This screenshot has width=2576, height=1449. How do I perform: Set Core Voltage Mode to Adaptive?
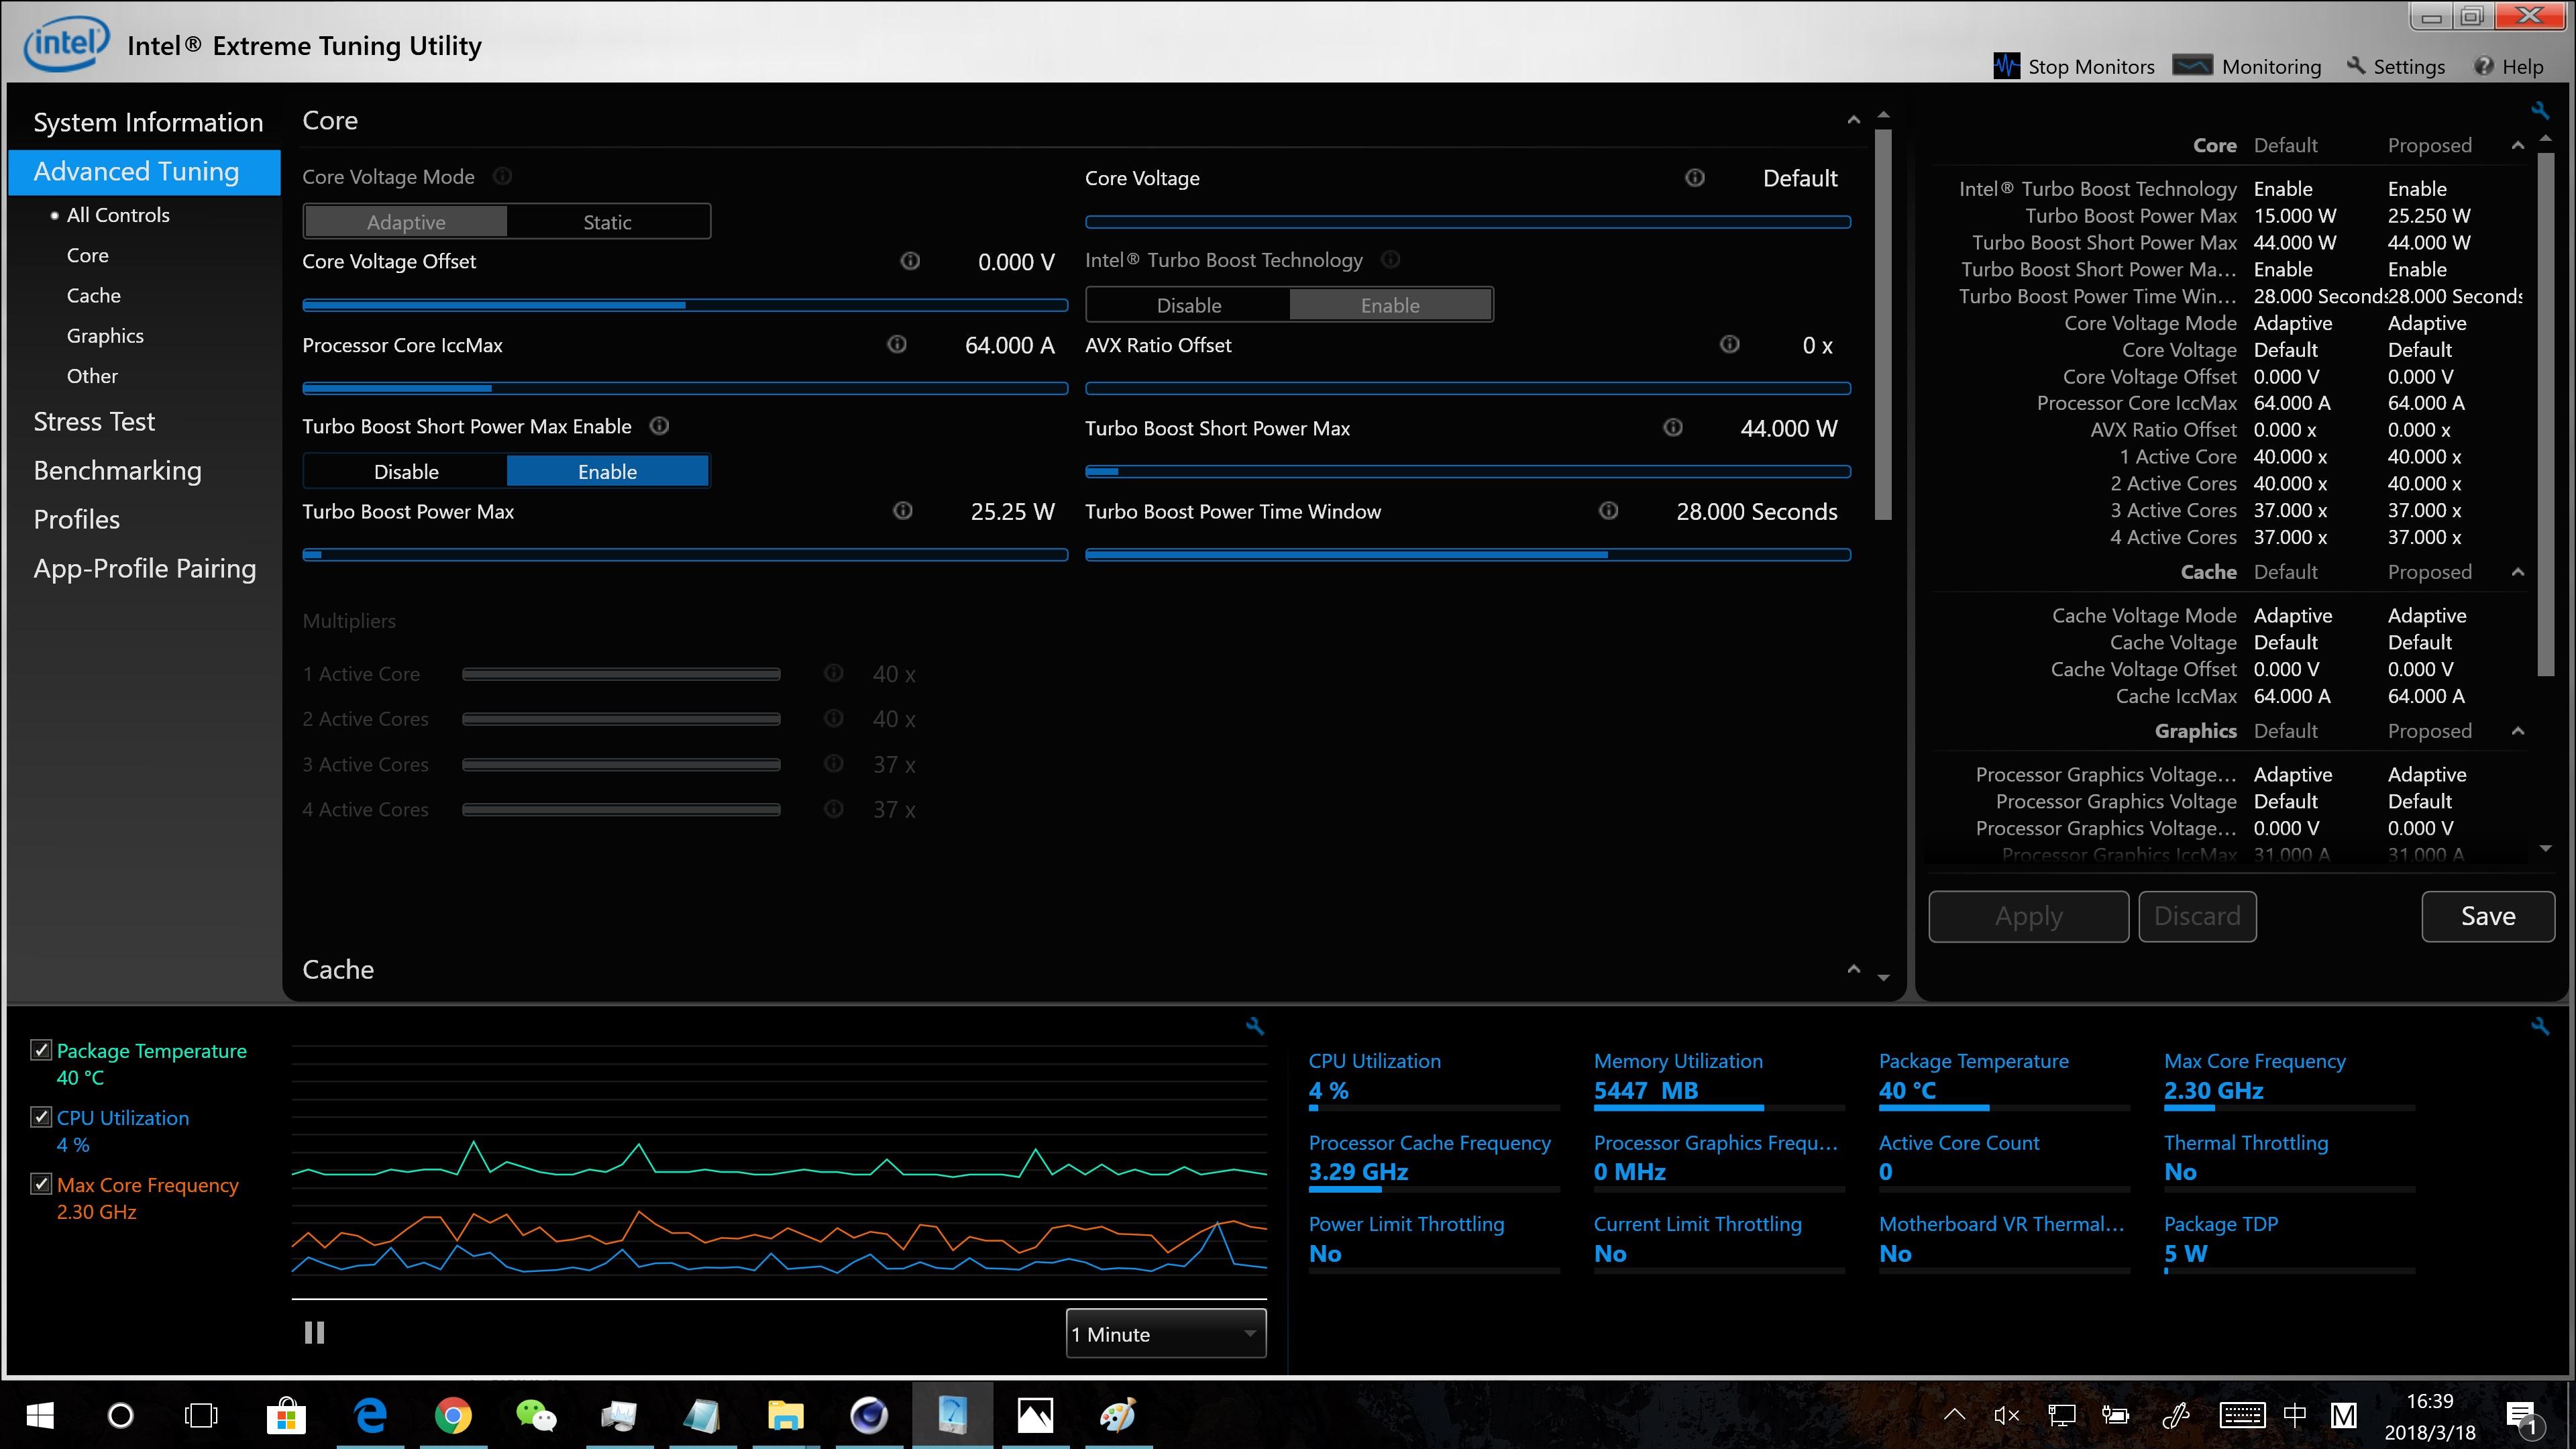(406, 222)
